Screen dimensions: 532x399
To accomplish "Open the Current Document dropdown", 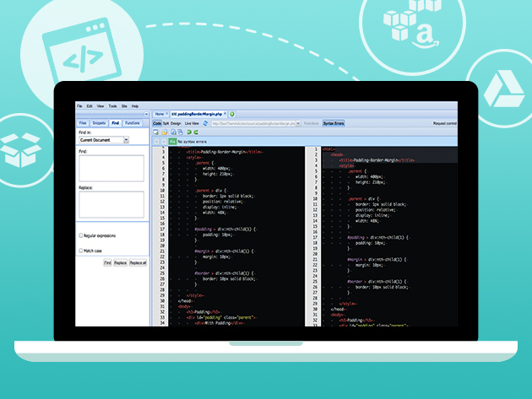I will coord(126,140).
